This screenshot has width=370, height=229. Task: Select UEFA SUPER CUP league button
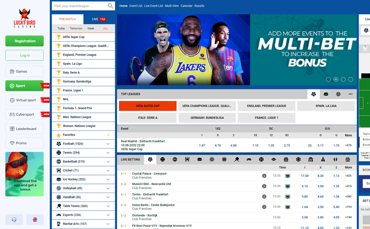click(x=147, y=106)
